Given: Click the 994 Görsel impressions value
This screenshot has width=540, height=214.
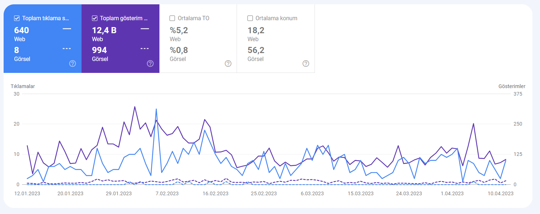Looking at the screenshot, I should 100,50.
